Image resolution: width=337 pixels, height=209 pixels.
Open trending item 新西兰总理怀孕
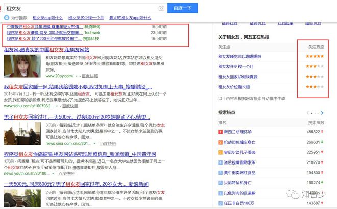click(237, 132)
